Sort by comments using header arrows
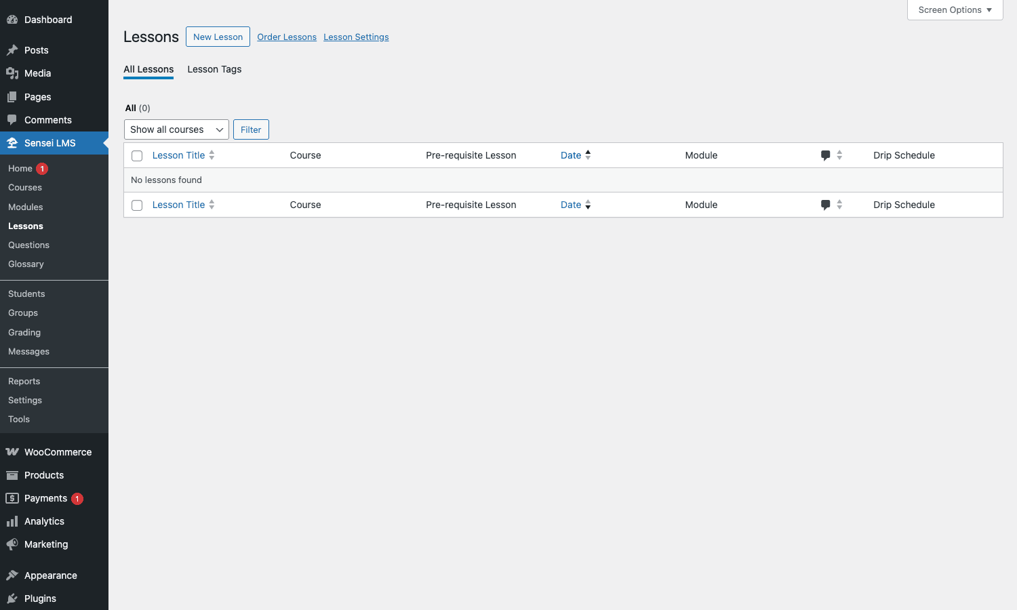Image resolution: width=1017 pixels, height=610 pixels. pyautogui.click(x=839, y=155)
